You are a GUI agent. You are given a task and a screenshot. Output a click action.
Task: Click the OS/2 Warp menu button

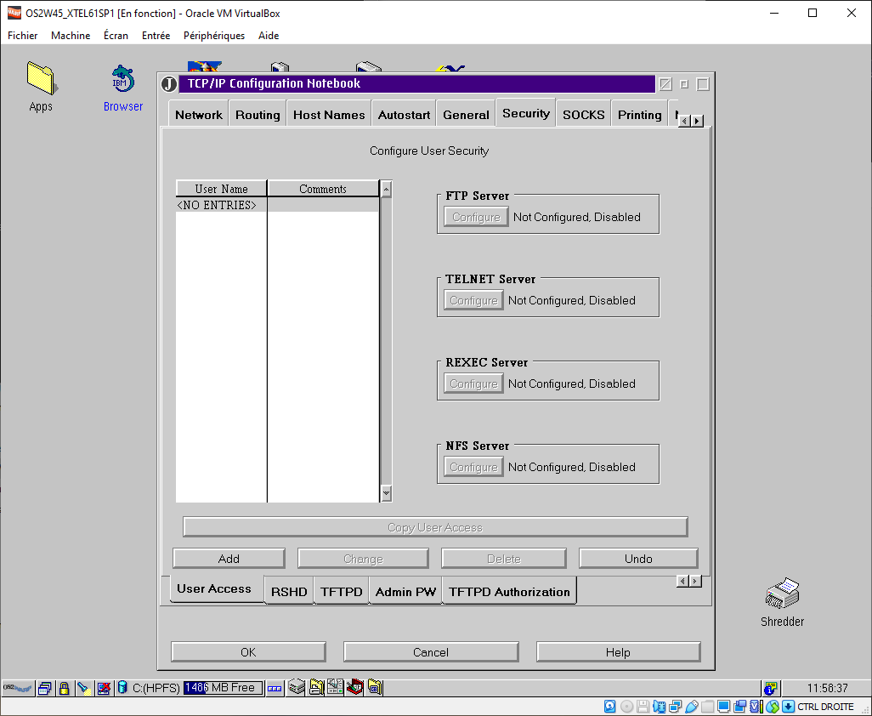coord(18,688)
